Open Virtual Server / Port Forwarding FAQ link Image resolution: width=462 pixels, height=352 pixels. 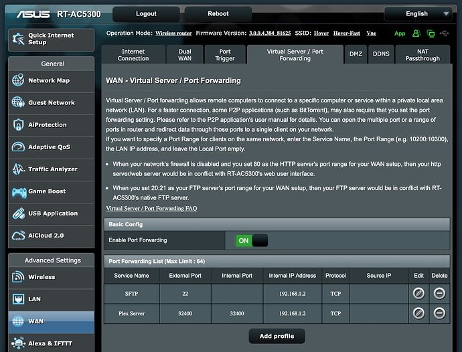151,208
